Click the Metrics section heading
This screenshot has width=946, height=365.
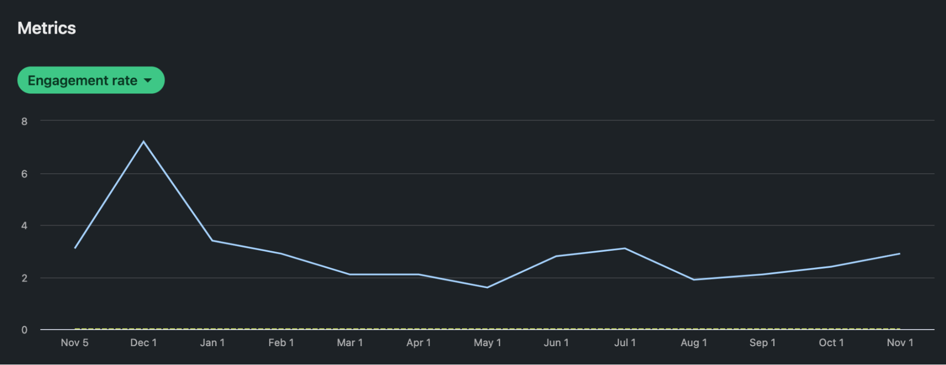click(x=46, y=28)
